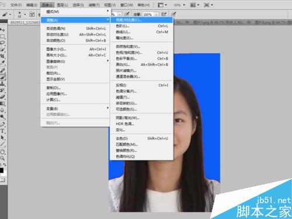Click the black foreground color swatch
292x219 pixels.
[1, 170]
